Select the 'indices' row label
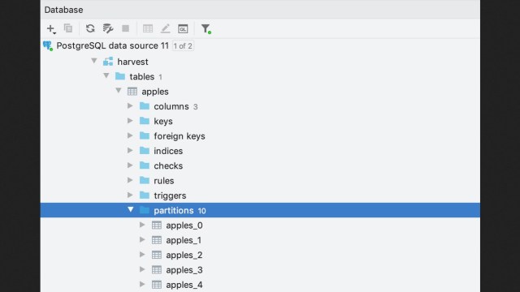The height and width of the screenshot is (292, 520). pyautogui.click(x=168, y=151)
